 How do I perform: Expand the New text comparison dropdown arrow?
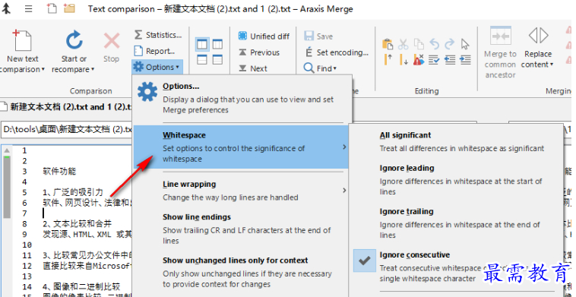[43, 70]
